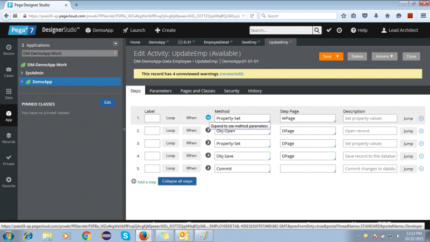Click step 5 empty Step Page field
The image size is (430, 242).
[x=307, y=168]
